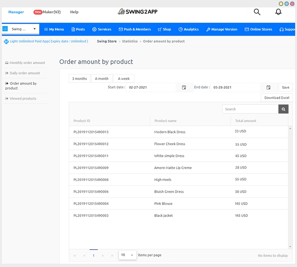Click the Save button

coord(285,88)
